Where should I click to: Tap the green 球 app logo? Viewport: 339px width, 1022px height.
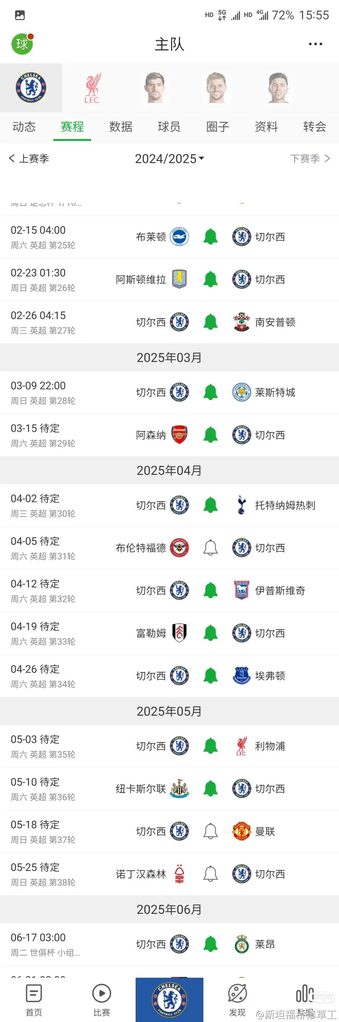[22, 44]
